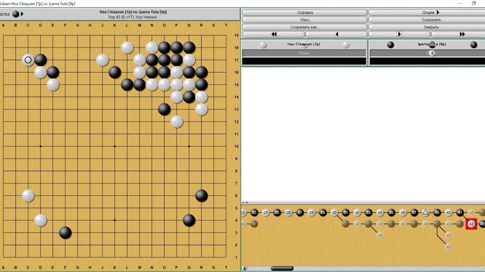This screenshot has height=272, width=485.
Task: Go to black move 39 in the top tree row
Action: [x=437, y=213]
